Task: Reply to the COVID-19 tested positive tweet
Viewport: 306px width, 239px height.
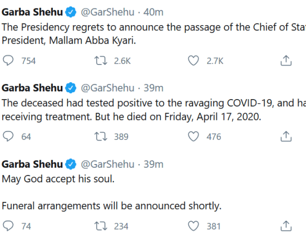Action: click(8, 136)
